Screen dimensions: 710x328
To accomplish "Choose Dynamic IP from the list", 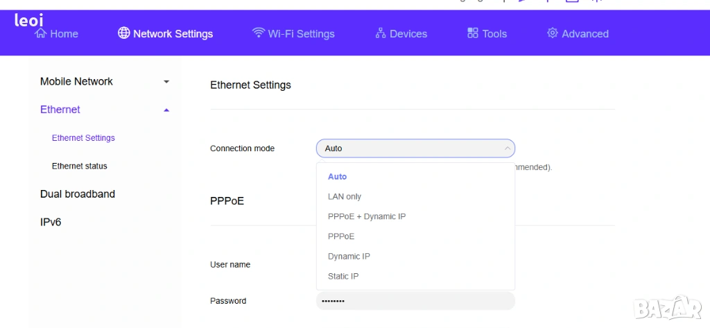I will pos(349,257).
